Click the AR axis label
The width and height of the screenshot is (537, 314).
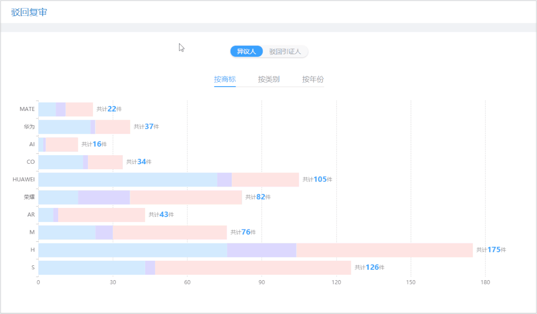point(31,214)
